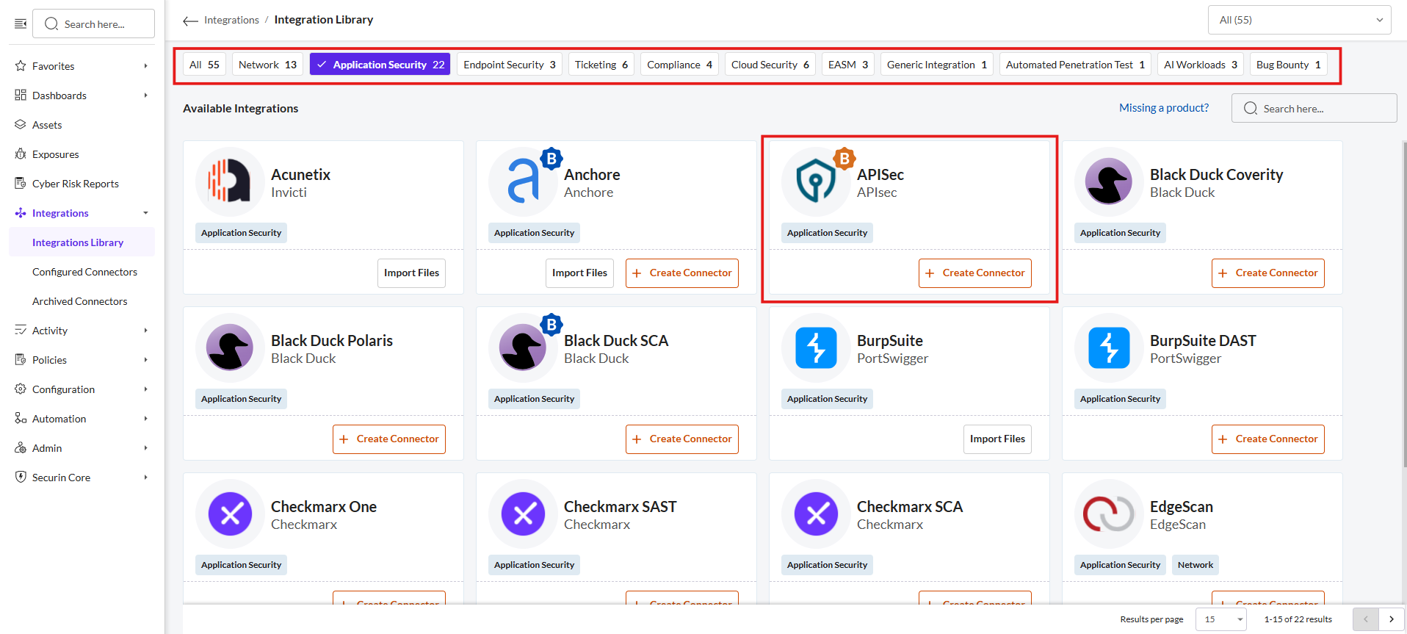Select the Cloud Security filter tab
Viewport: 1407px width, 634px height.
click(770, 65)
